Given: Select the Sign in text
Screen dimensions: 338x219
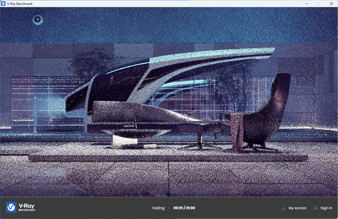Looking at the screenshot, I should 326,208.
